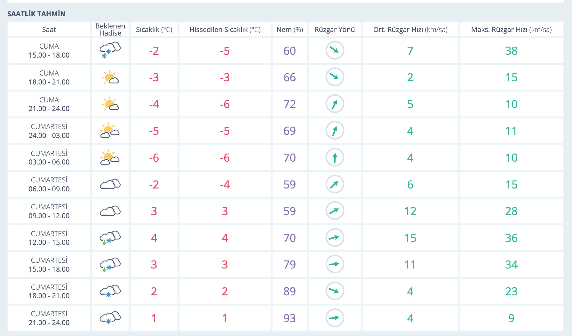Click the wind direction arrow for Cumartesi 09.00 - 12.00
This screenshot has width=572, height=336.
coord(335,211)
